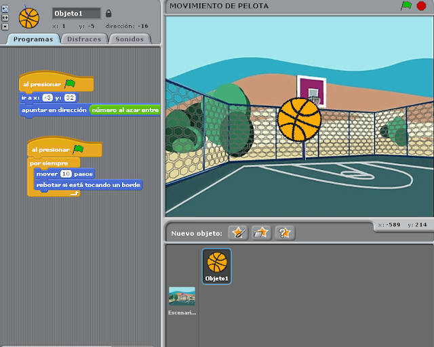The width and height of the screenshot is (434, 347).
Task: Click the sprite 'x: 1' position readout
Action: (x=59, y=26)
